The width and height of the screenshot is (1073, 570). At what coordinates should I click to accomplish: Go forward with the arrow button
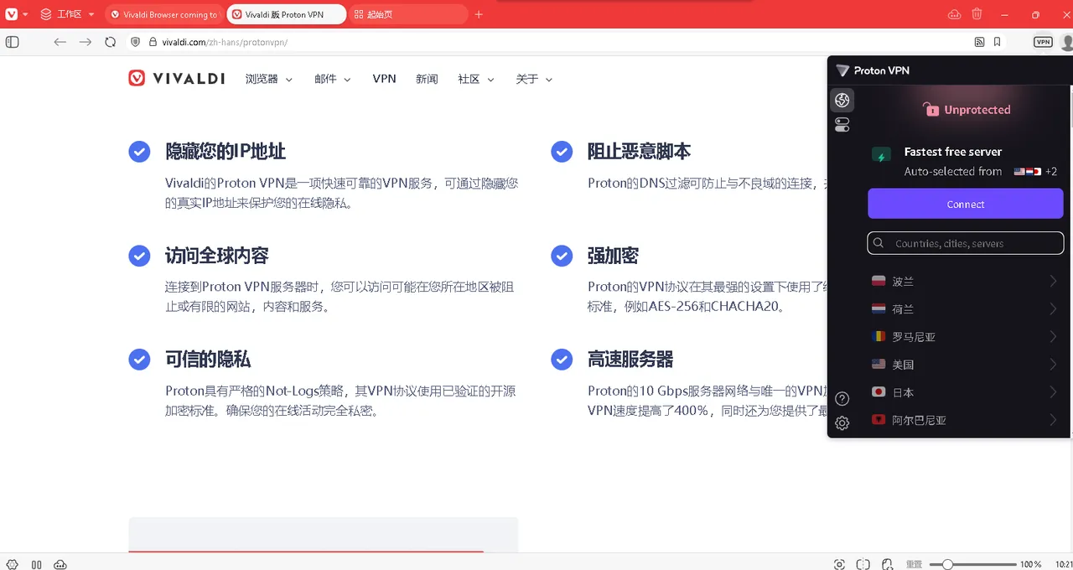[x=85, y=42]
